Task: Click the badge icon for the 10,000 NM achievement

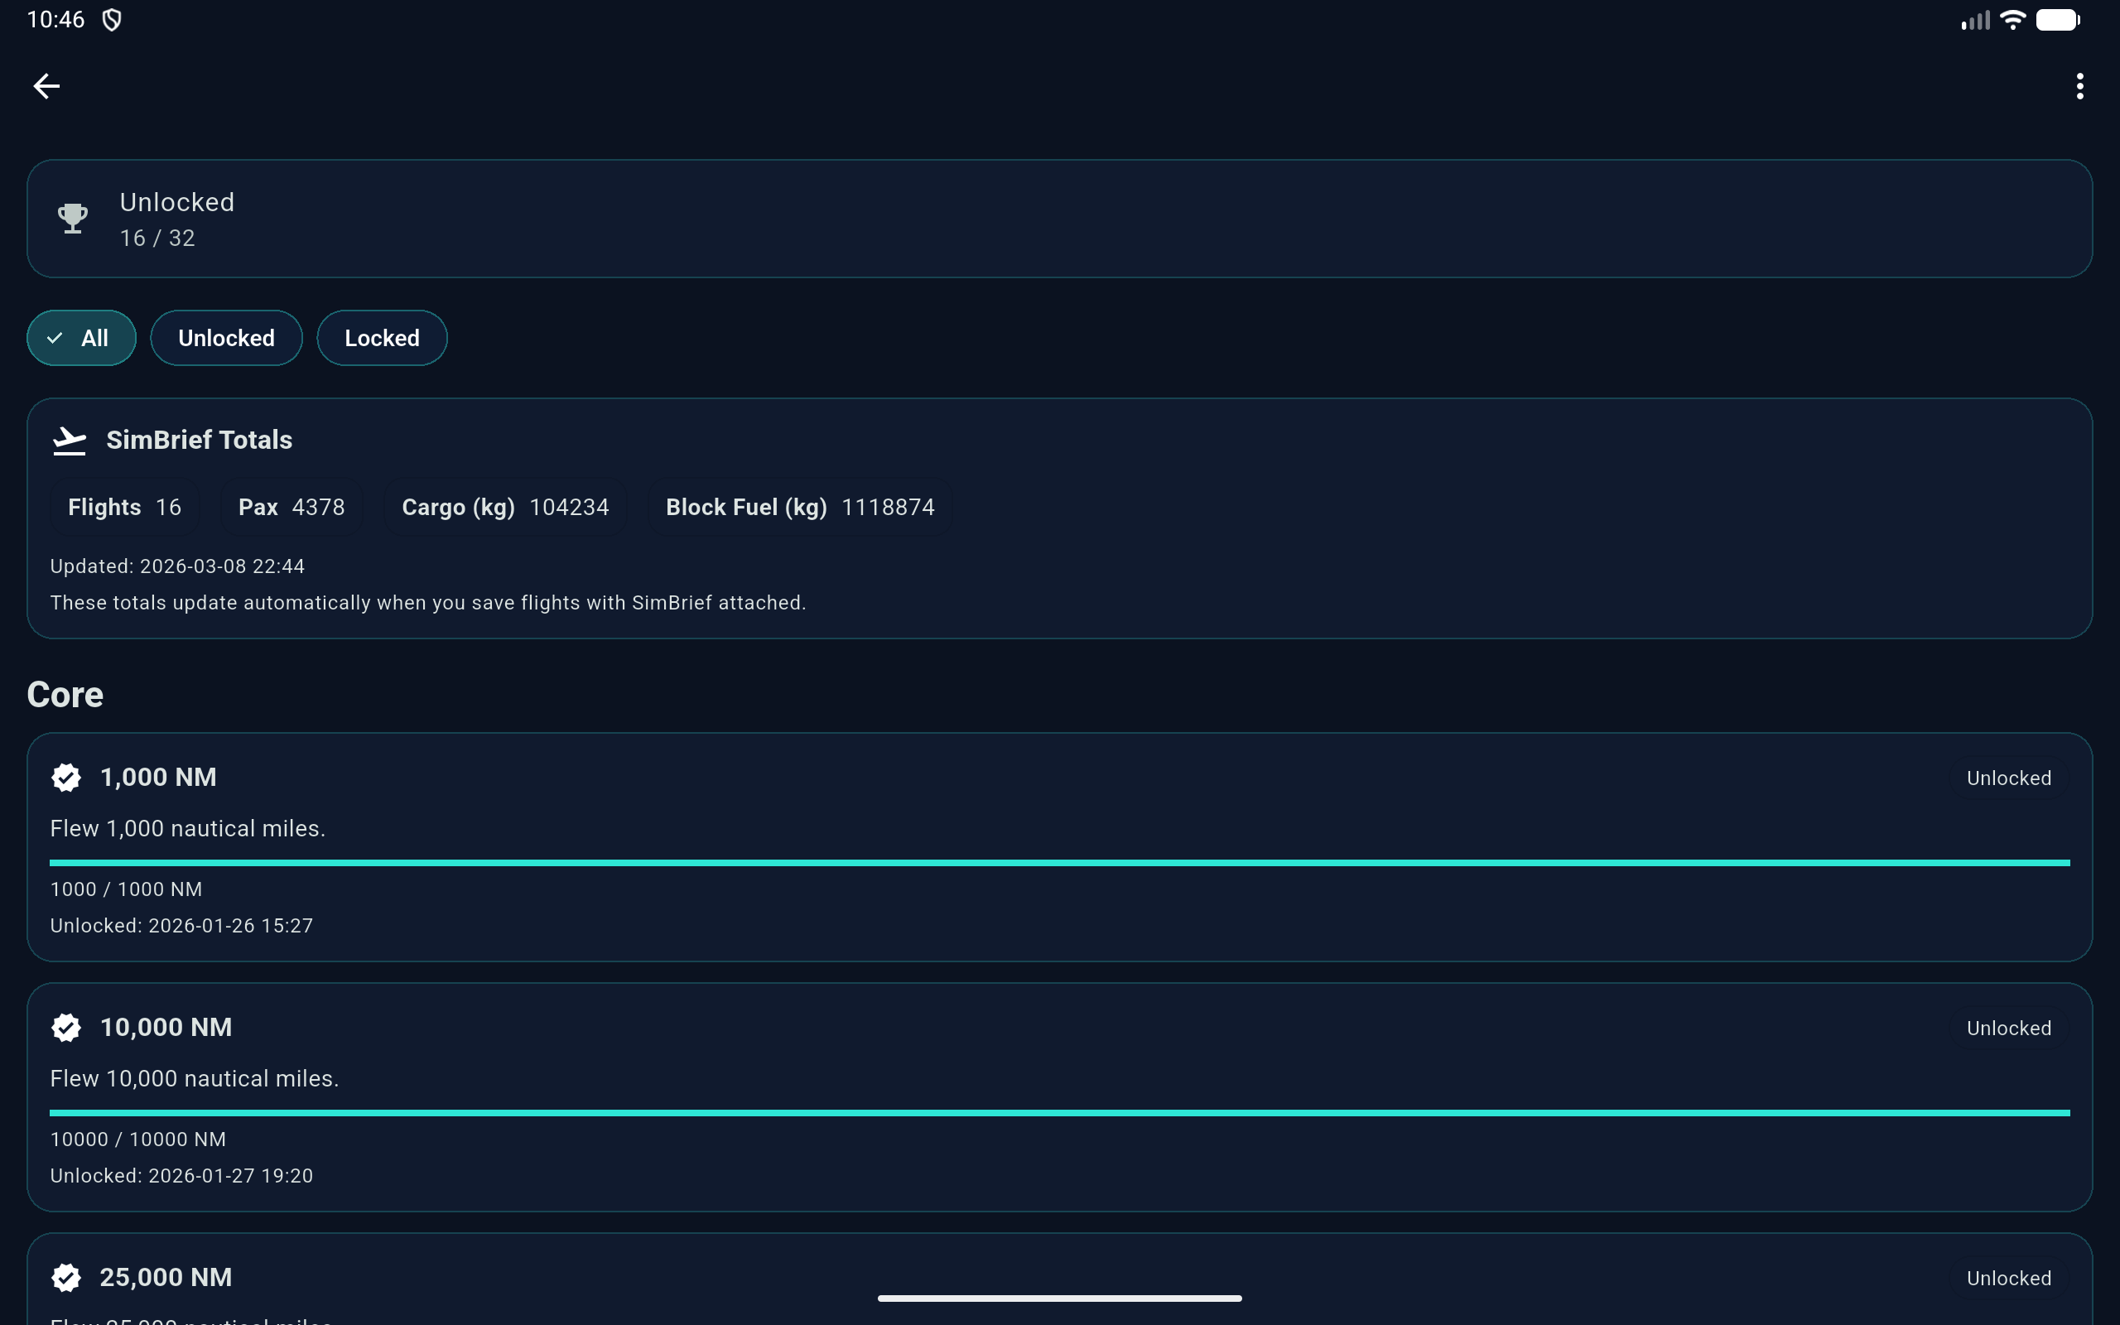Action: click(x=65, y=1027)
